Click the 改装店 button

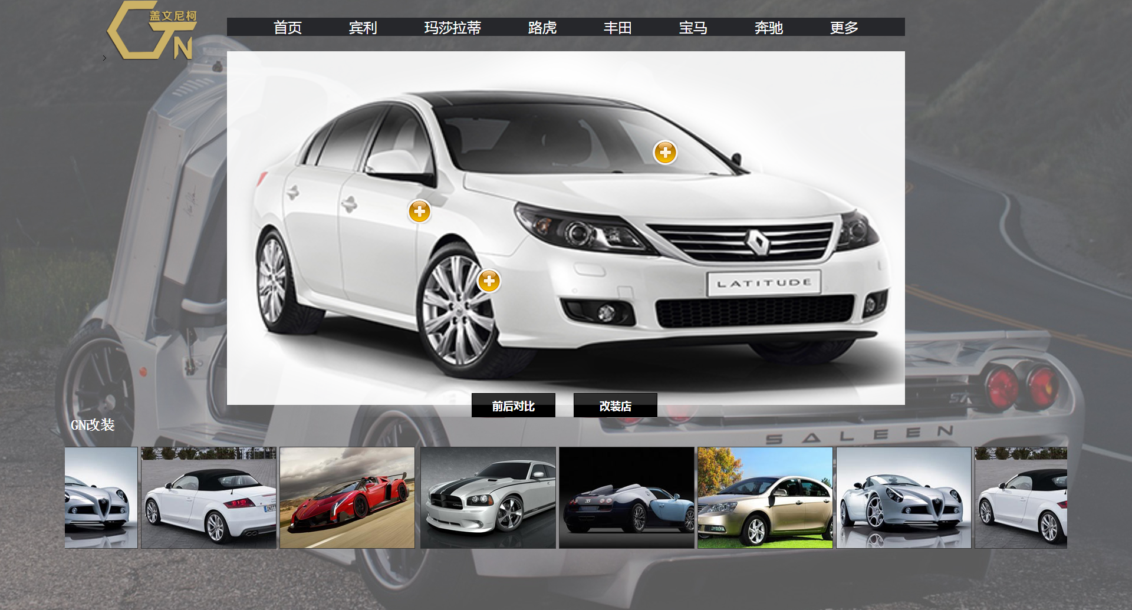616,405
